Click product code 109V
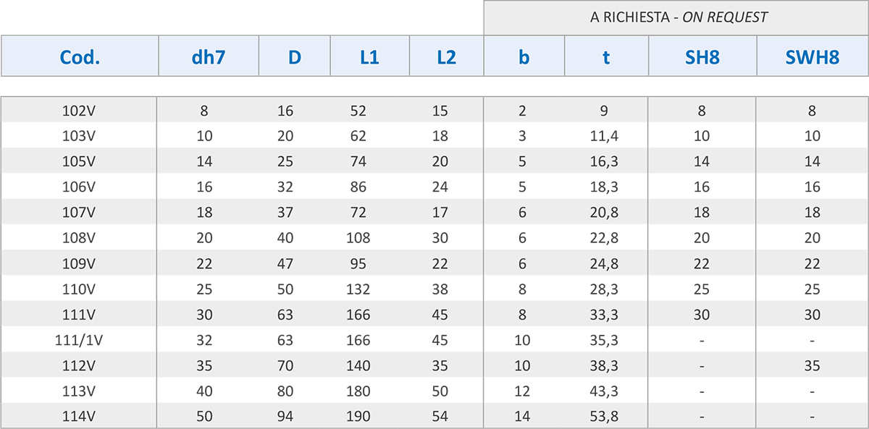This screenshot has height=429, width=869. (x=80, y=263)
